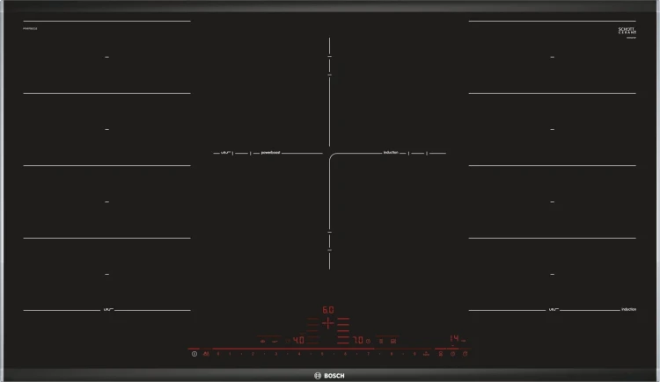Tap second sensor icon left of 4.0

click(x=275, y=342)
